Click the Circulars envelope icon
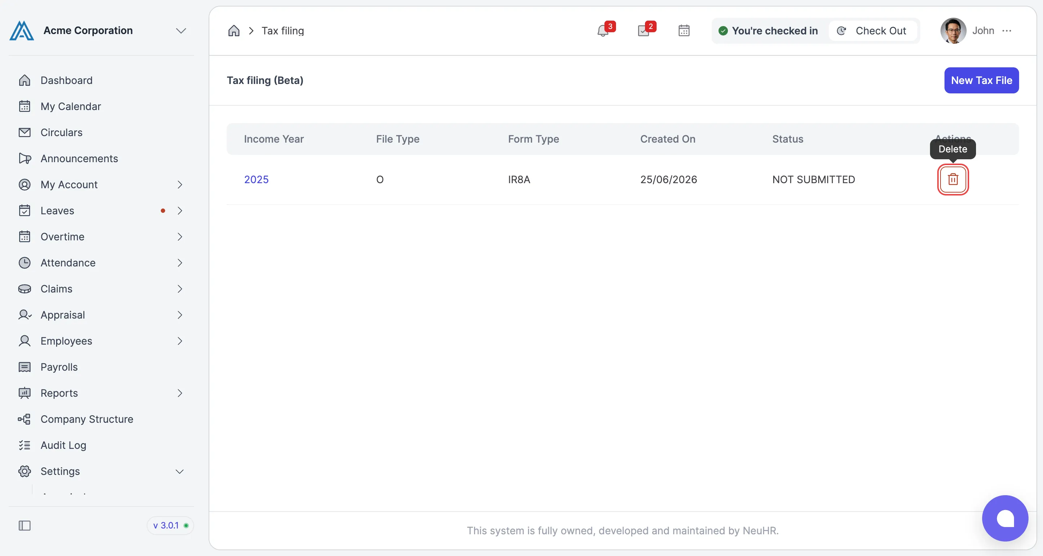This screenshot has width=1043, height=556. [x=25, y=132]
